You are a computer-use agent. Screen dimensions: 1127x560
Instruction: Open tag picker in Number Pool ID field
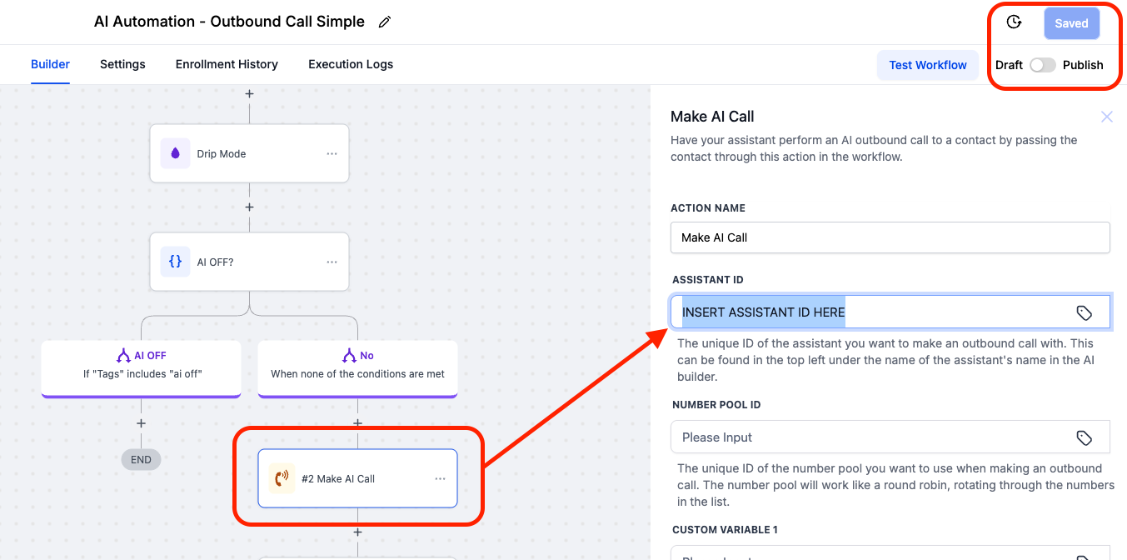pyautogui.click(x=1084, y=437)
